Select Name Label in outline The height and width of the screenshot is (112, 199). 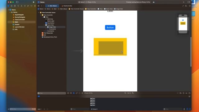51,21
